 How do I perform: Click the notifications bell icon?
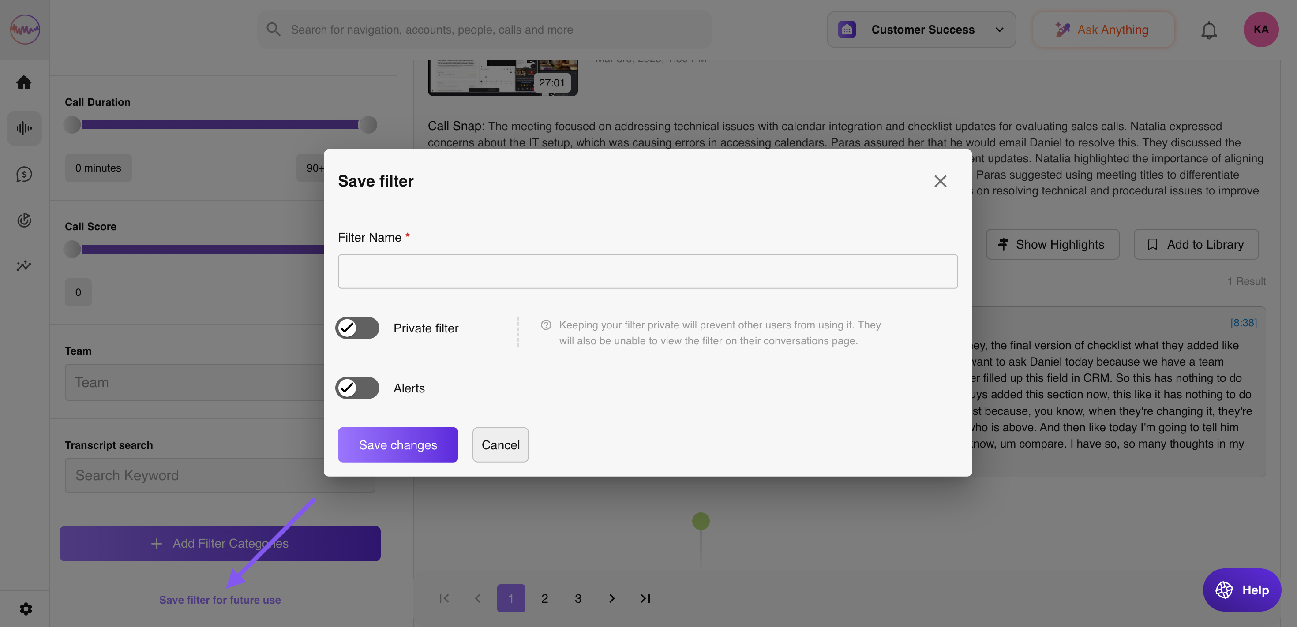point(1208,30)
